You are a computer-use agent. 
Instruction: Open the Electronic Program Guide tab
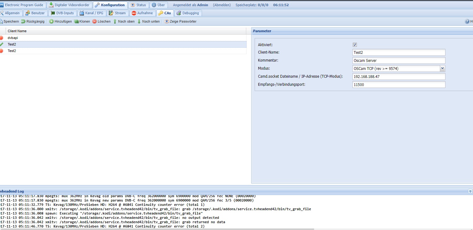(x=23, y=5)
